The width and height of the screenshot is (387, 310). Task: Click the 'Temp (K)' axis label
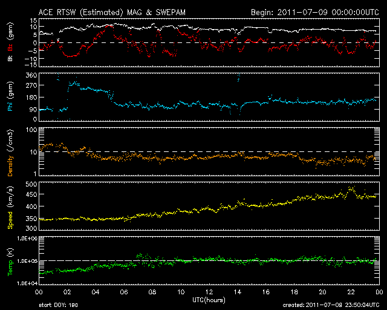[10, 262]
